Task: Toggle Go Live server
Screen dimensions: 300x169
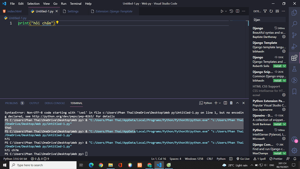Action: coord(243,159)
